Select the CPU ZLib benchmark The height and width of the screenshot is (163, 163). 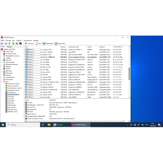[11, 96]
